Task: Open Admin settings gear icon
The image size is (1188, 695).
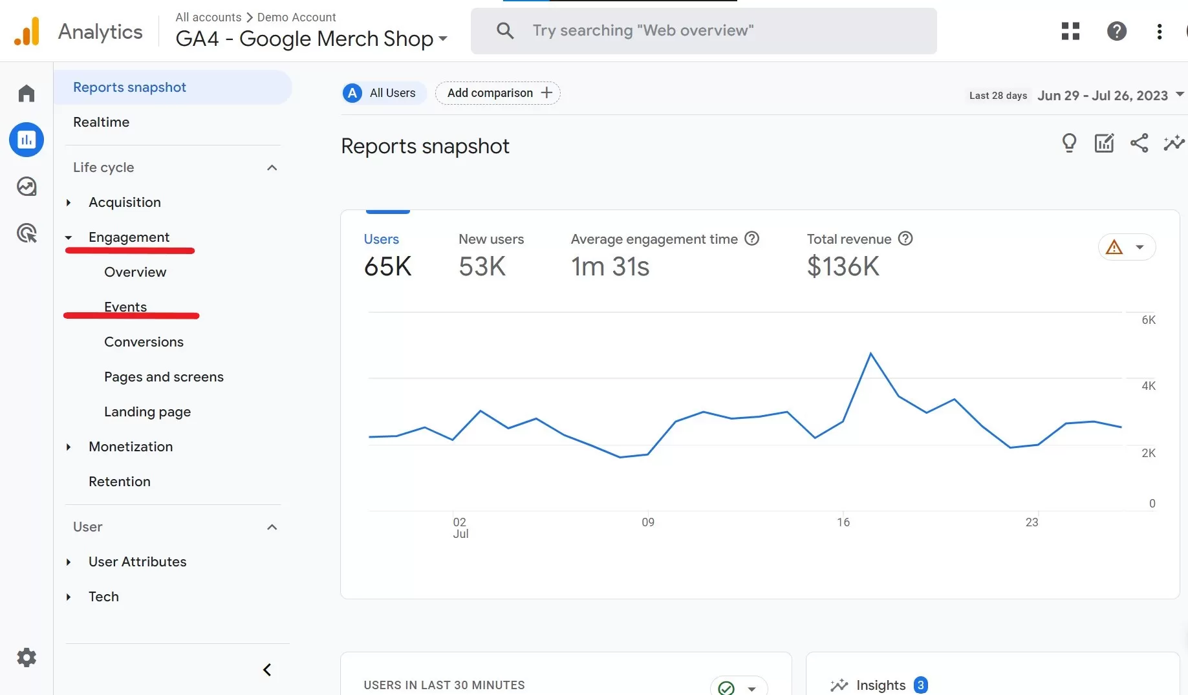Action: click(27, 658)
